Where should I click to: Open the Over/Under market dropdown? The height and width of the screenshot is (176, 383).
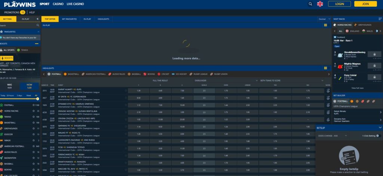point(226,81)
